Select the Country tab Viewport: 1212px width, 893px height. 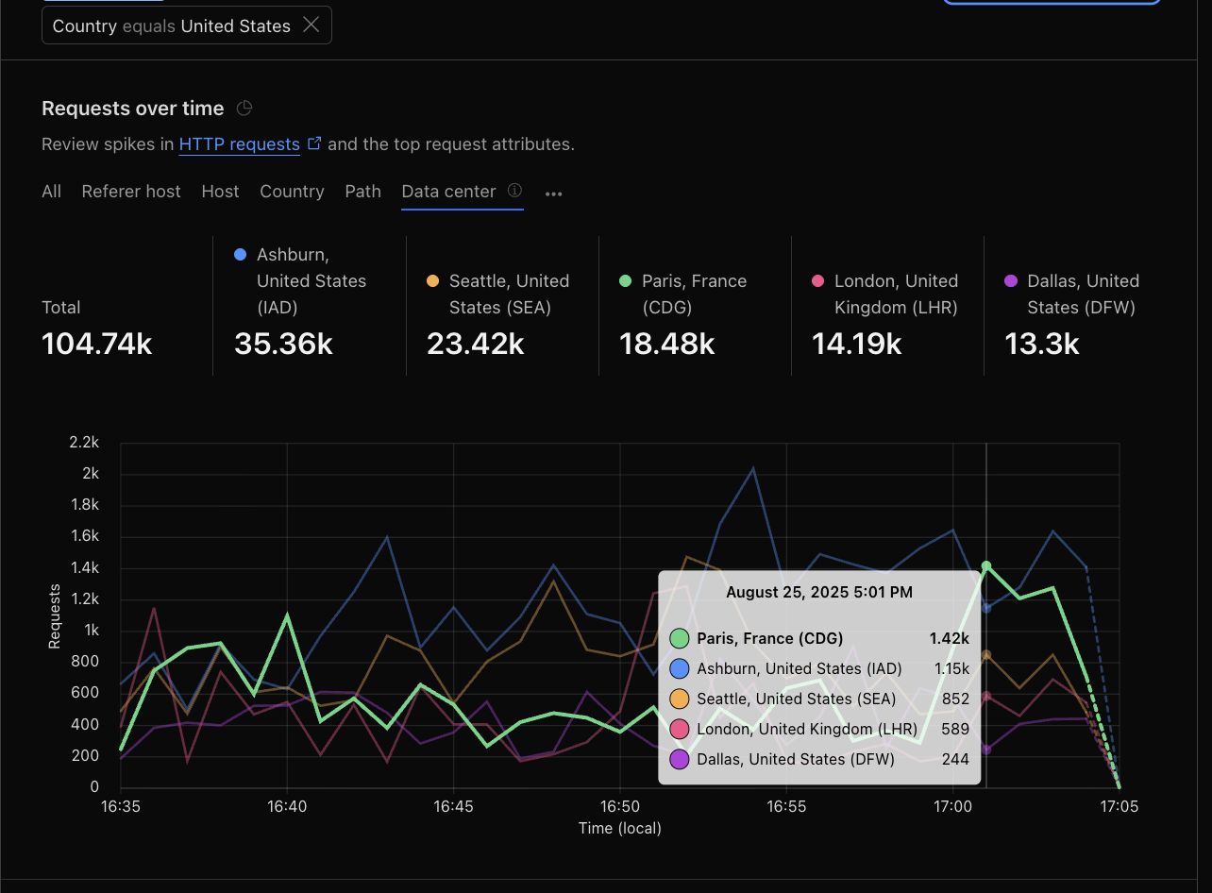[292, 192]
